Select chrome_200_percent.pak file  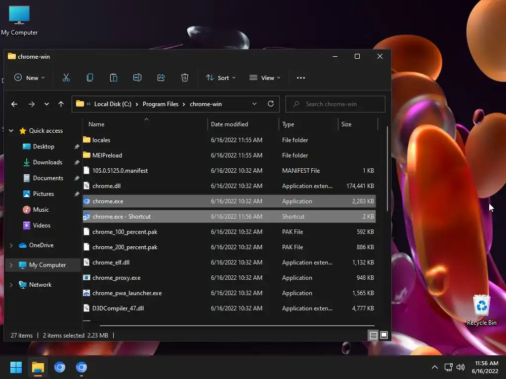(229, 247)
